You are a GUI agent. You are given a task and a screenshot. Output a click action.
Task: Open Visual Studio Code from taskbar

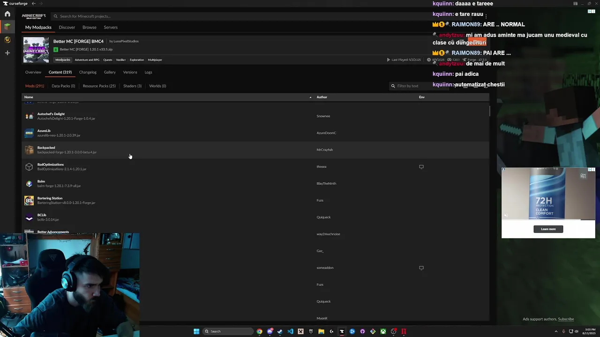click(290, 331)
